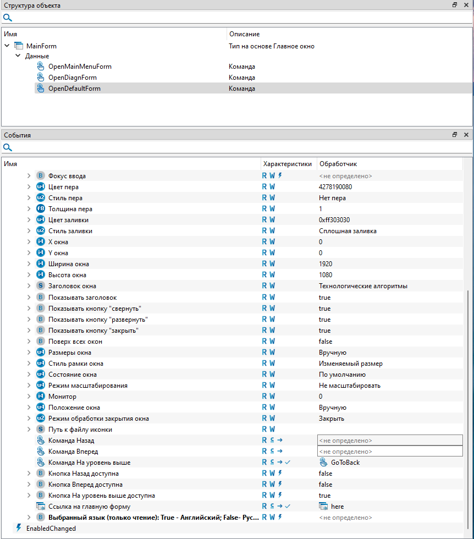
Task: Click the search icon in Структура объекта panel
Action: click(7, 18)
